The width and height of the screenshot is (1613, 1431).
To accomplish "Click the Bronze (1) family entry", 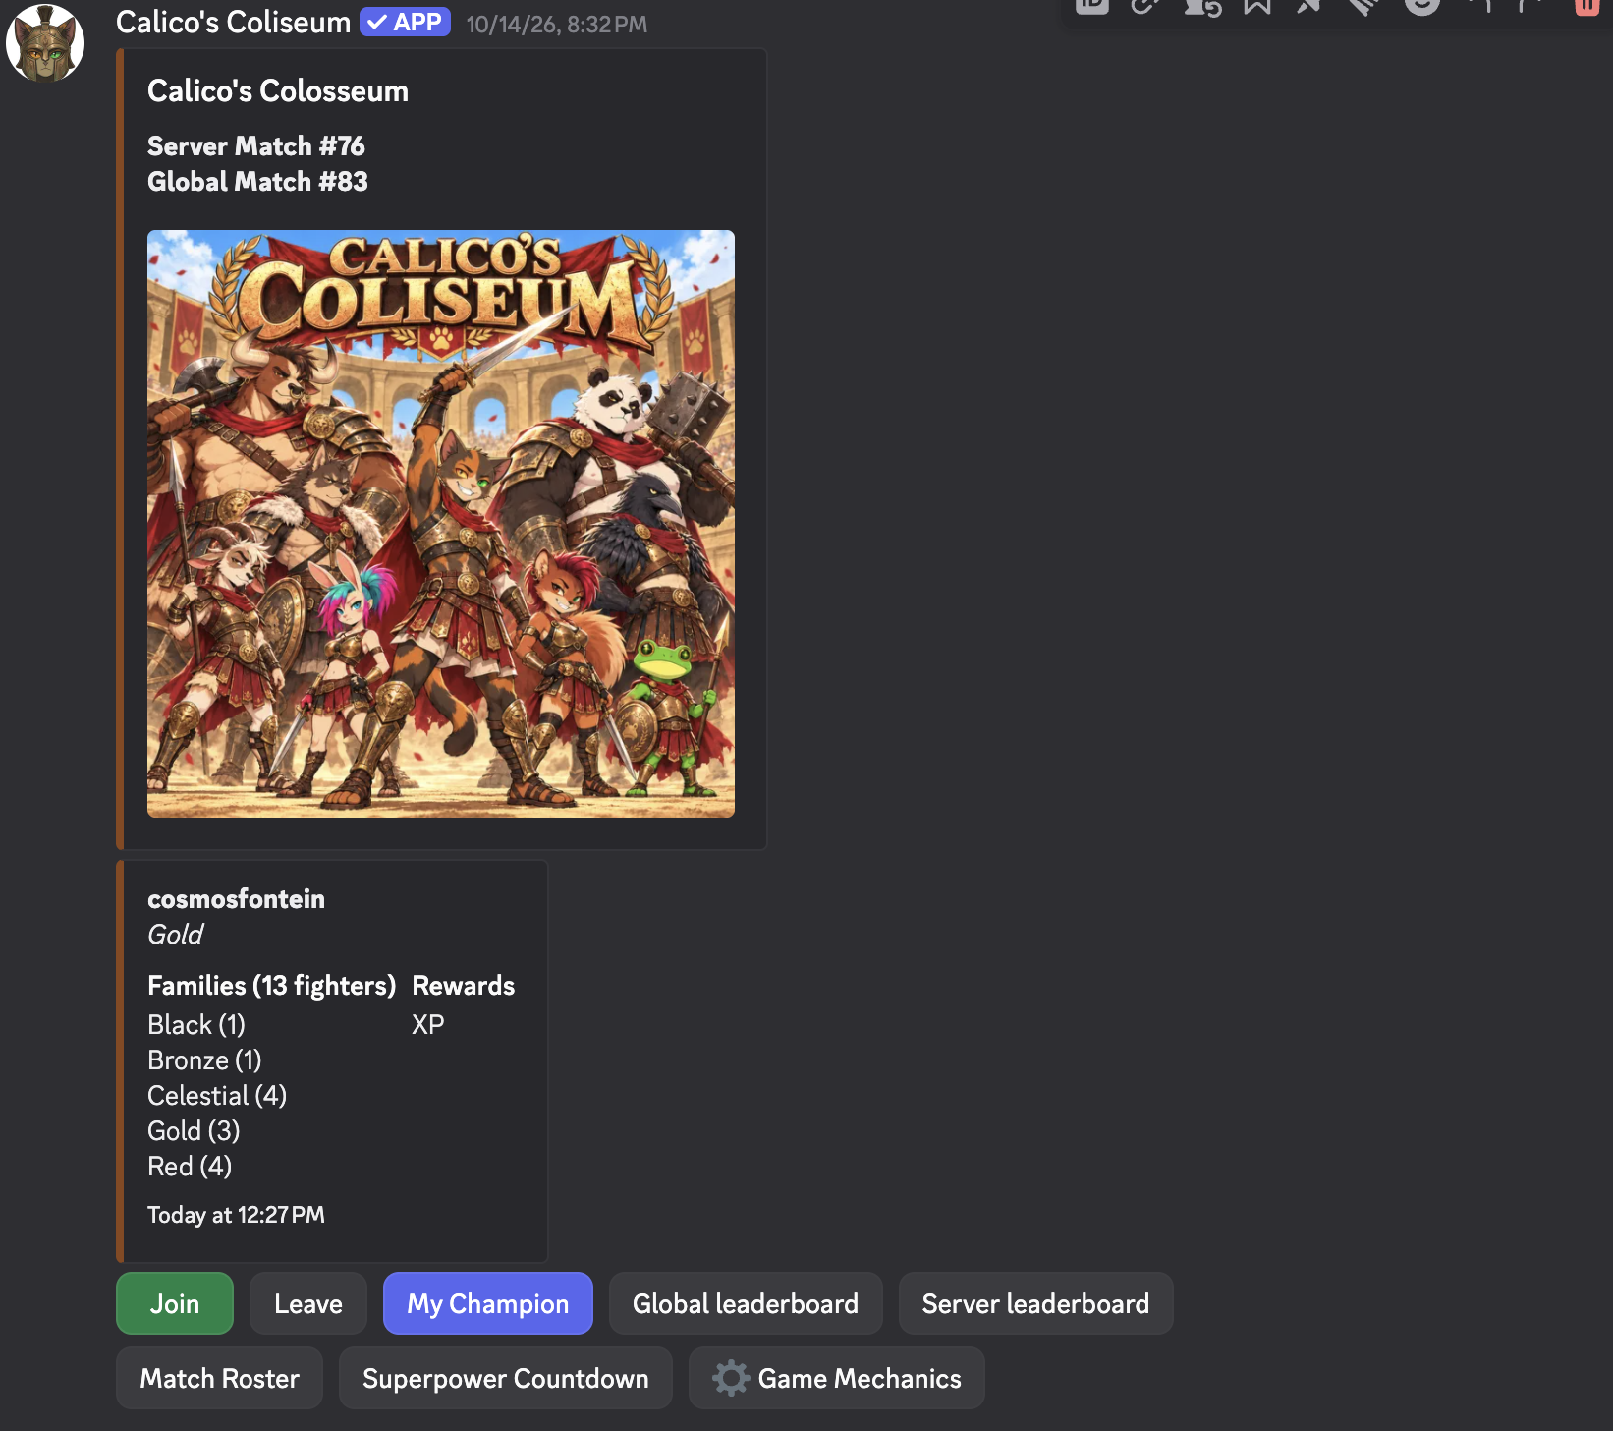I will point(204,1060).
